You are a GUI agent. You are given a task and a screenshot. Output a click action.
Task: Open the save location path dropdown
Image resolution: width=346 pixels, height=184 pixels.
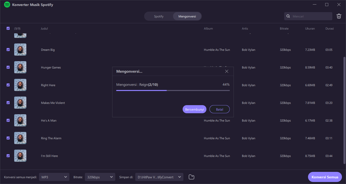159,177
